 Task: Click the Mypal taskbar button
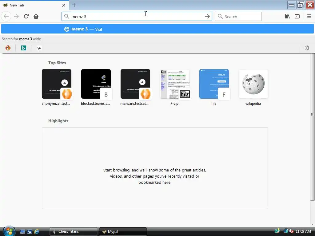click(123, 232)
